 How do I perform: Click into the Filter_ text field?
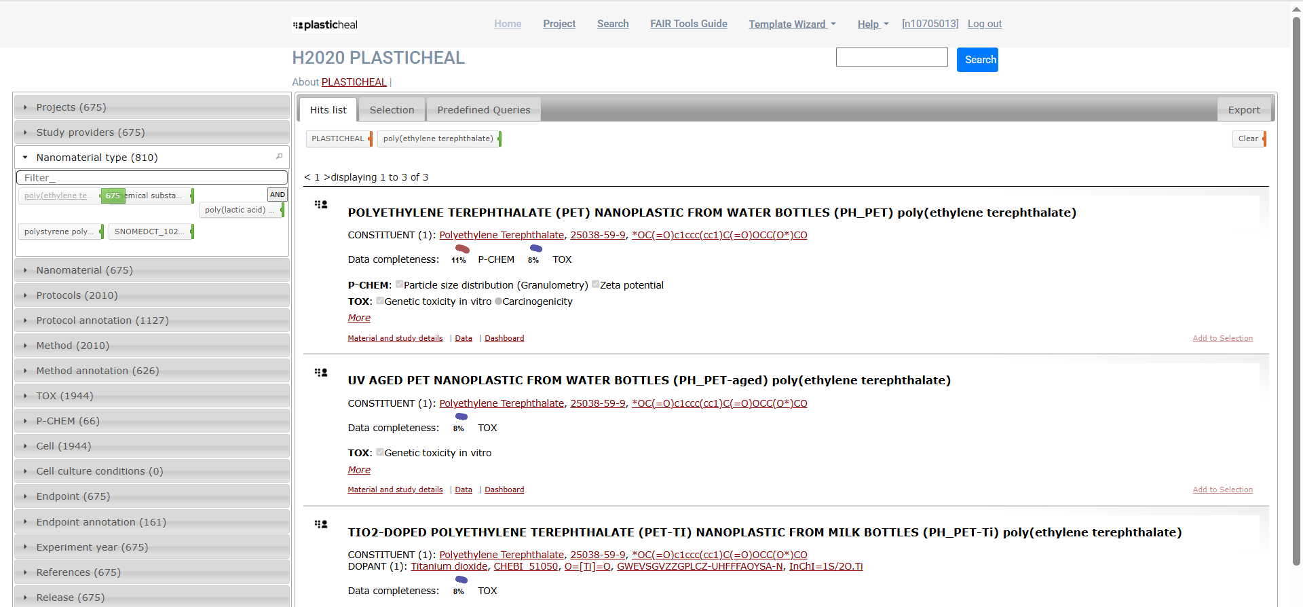[x=151, y=178]
